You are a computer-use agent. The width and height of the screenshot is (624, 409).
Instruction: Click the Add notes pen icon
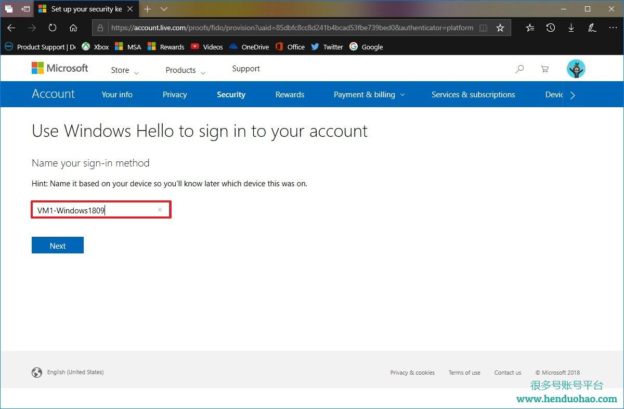click(592, 28)
